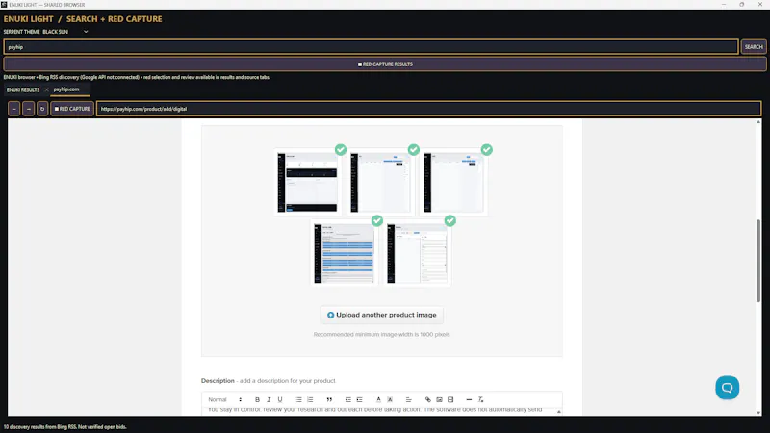Open the Serpent Theme Black Sun dropdown

click(65, 32)
